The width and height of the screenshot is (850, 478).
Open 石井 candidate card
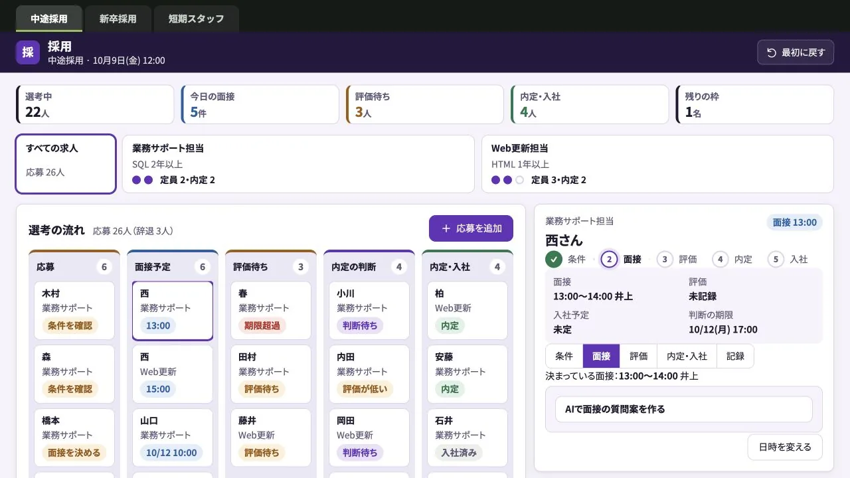click(x=467, y=438)
